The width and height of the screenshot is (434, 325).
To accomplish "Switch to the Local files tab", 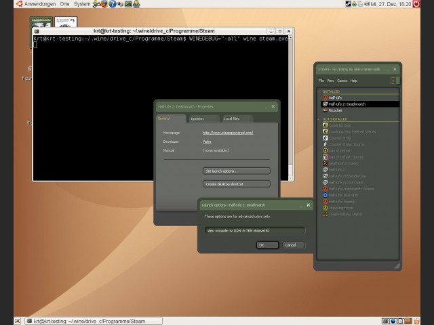I will [x=237, y=118].
